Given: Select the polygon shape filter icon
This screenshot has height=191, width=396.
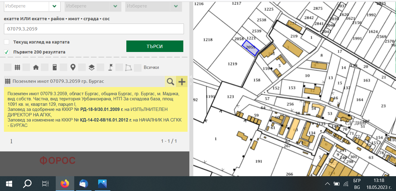Looking at the screenshot, I should coord(129,67).
